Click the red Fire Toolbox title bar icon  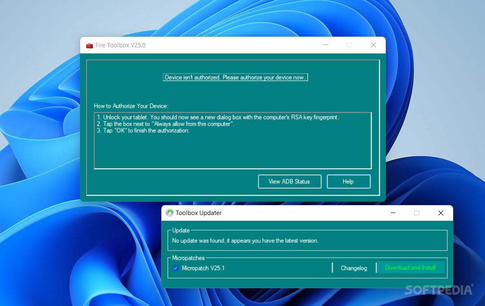coord(89,45)
